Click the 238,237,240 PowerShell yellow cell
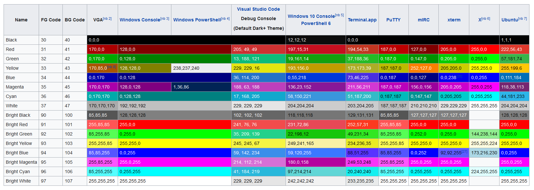 201,68
